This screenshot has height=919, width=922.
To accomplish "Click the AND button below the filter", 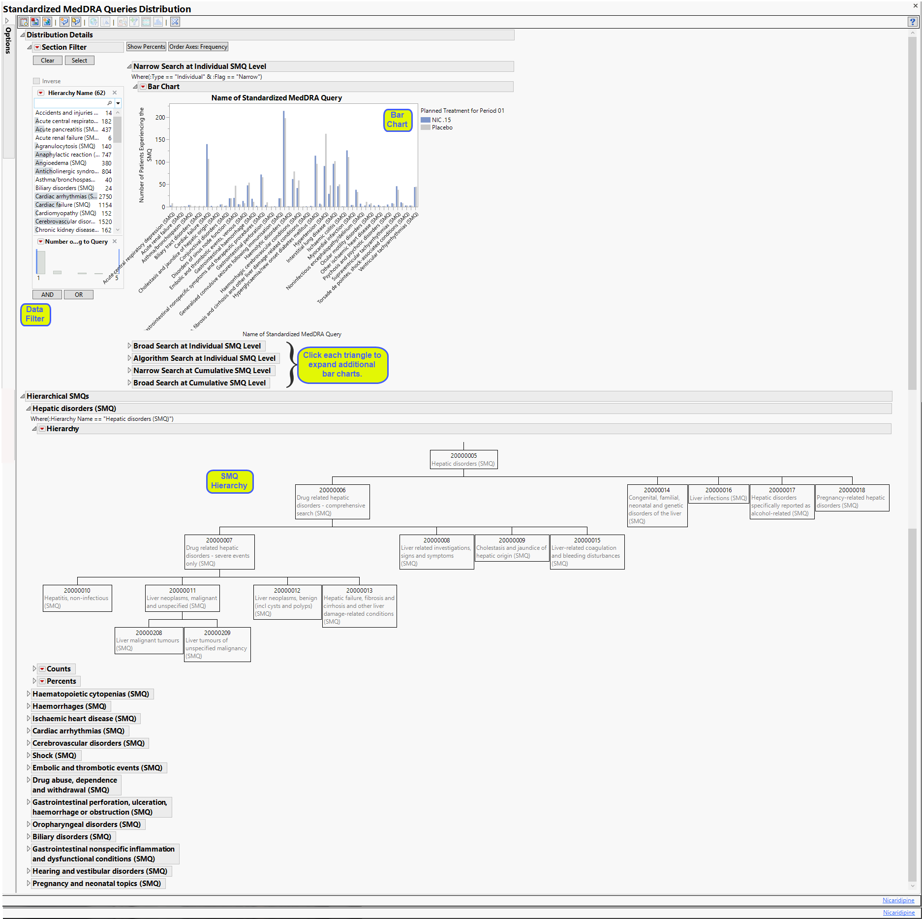I will pos(47,294).
